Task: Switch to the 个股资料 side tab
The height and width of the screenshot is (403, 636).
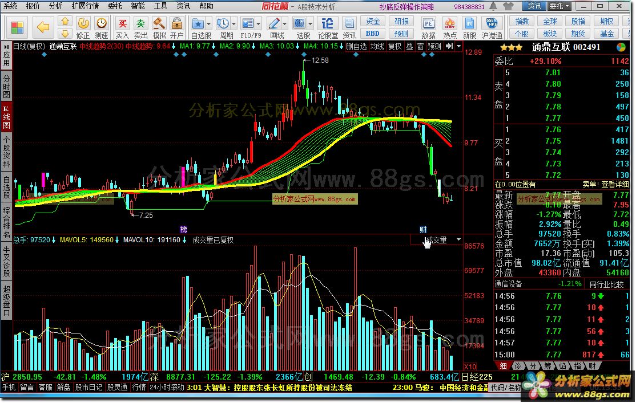Action: 6,152
